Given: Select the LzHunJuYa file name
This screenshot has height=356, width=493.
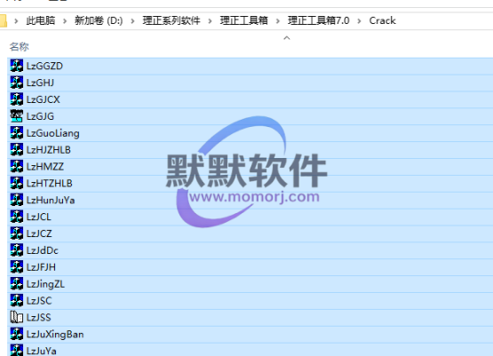Looking at the screenshot, I should [x=51, y=200].
